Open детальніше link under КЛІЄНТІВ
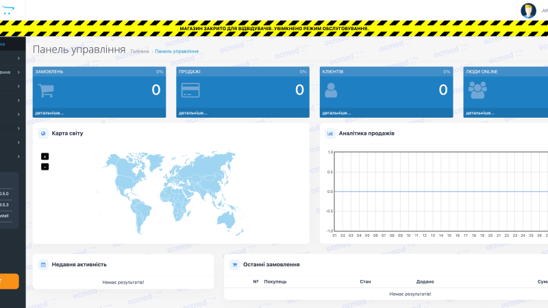 click(336, 113)
